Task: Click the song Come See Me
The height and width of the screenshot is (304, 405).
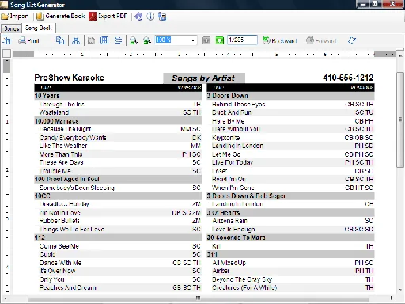Action: [59, 246]
